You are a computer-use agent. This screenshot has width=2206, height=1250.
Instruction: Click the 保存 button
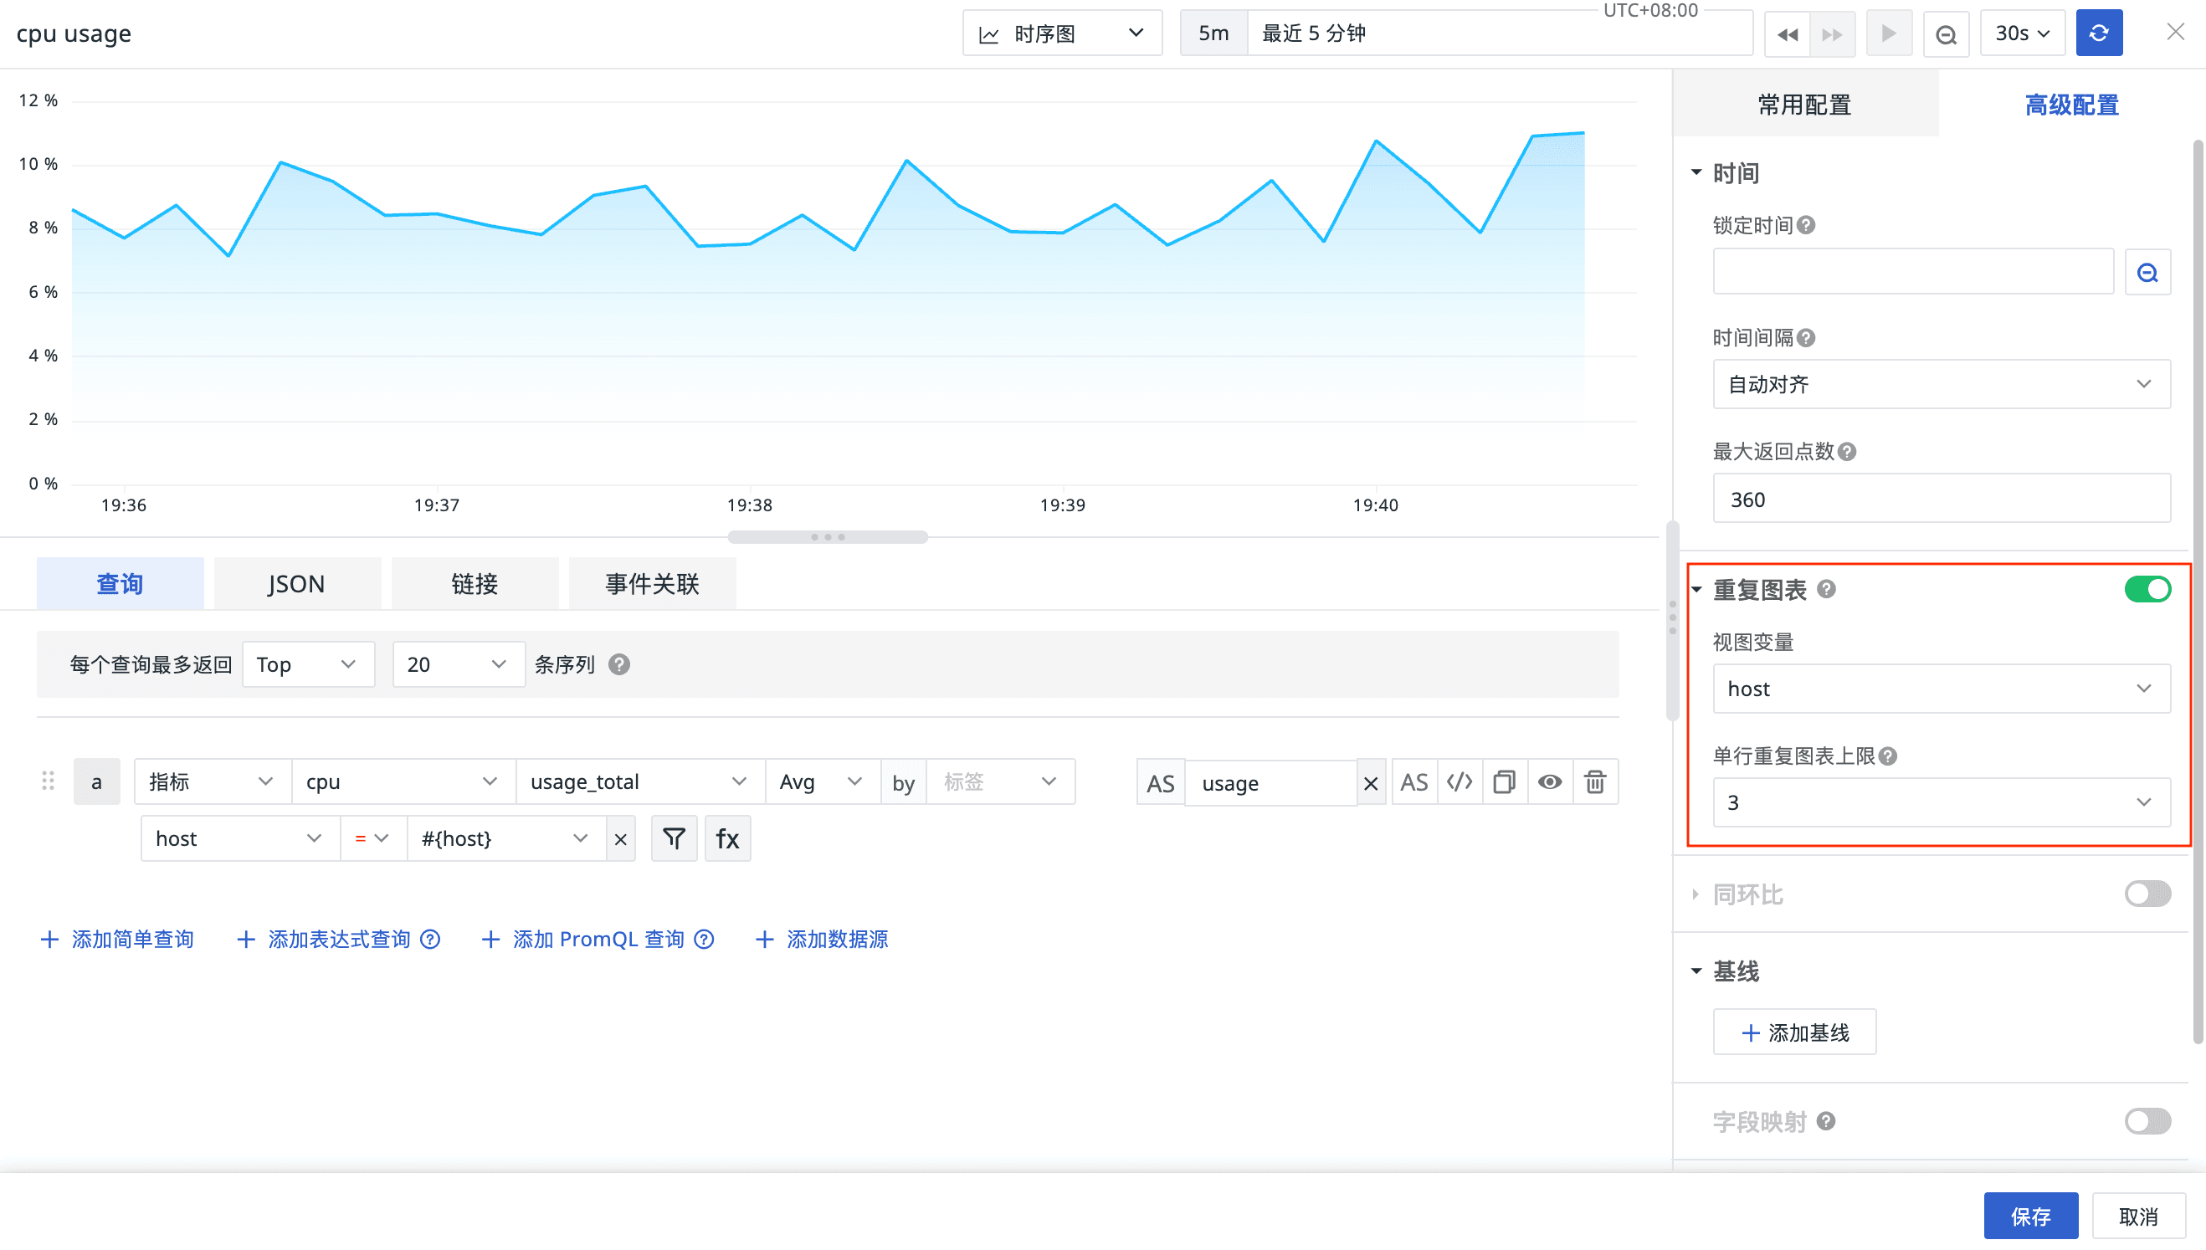point(2030,1216)
